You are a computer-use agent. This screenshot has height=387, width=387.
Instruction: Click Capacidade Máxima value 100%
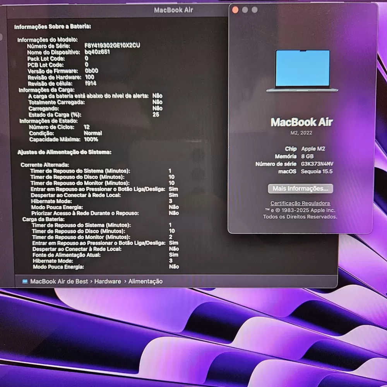(x=91, y=139)
